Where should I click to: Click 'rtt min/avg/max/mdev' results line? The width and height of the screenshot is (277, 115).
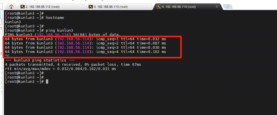click(x=60, y=69)
